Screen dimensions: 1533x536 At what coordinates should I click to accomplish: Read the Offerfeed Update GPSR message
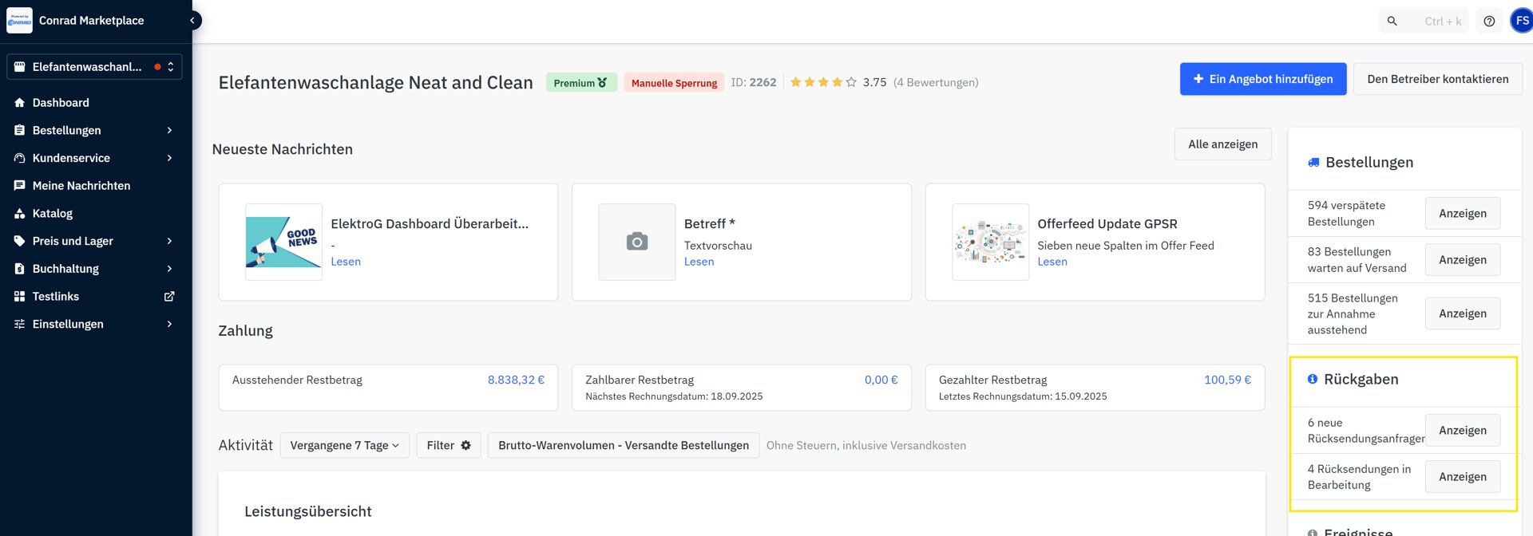tap(1052, 262)
